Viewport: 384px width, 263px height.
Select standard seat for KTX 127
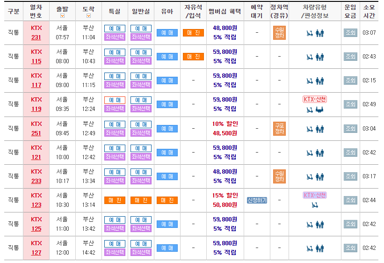pyautogui.click(x=141, y=252)
